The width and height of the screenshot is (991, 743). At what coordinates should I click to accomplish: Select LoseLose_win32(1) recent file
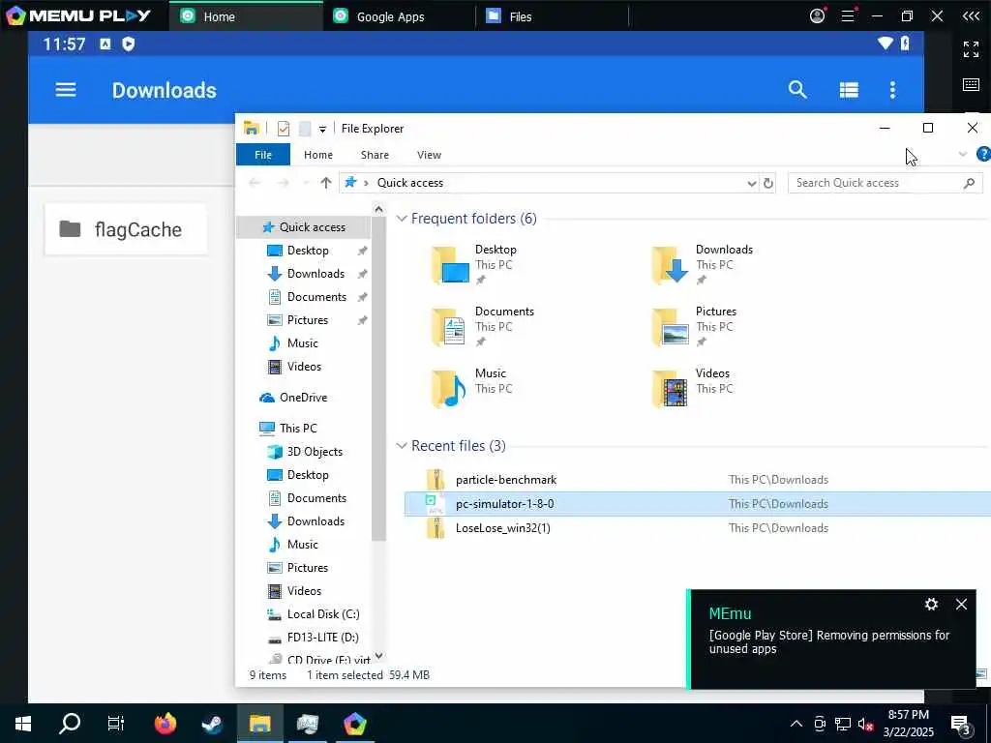pos(698,527)
